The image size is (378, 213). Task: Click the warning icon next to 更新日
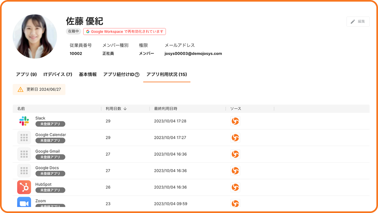(x=20, y=90)
